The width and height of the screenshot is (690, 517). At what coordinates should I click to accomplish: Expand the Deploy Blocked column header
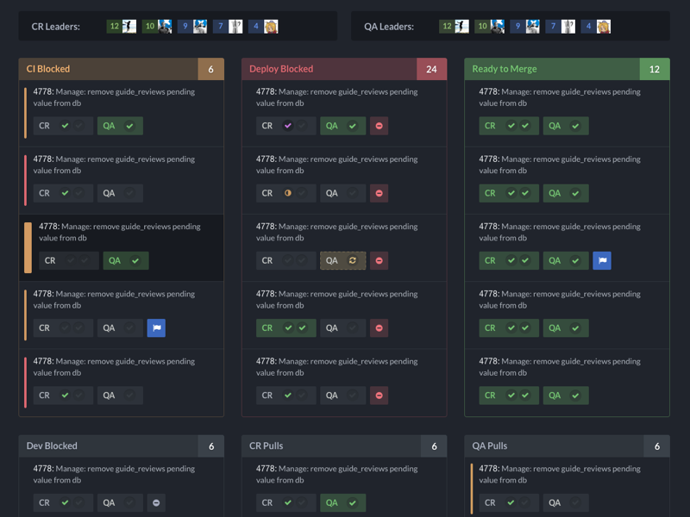[344, 67]
